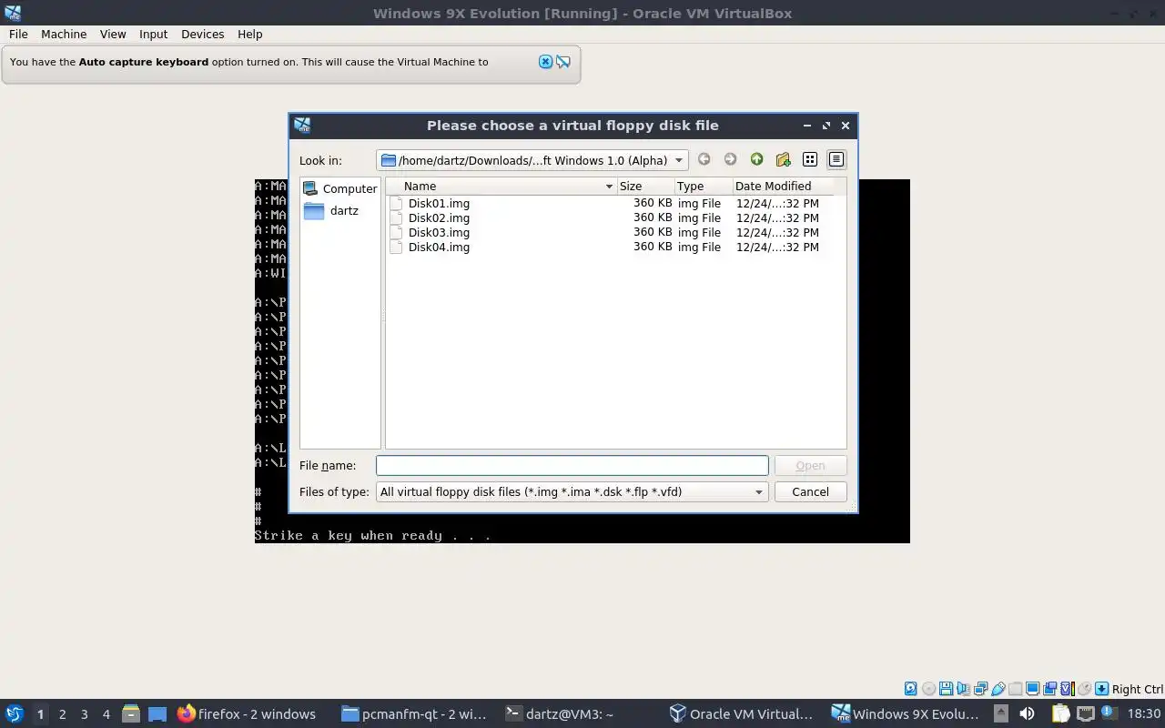1165x728 pixels.
Task: Sort by Type column header
Action: click(703, 186)
